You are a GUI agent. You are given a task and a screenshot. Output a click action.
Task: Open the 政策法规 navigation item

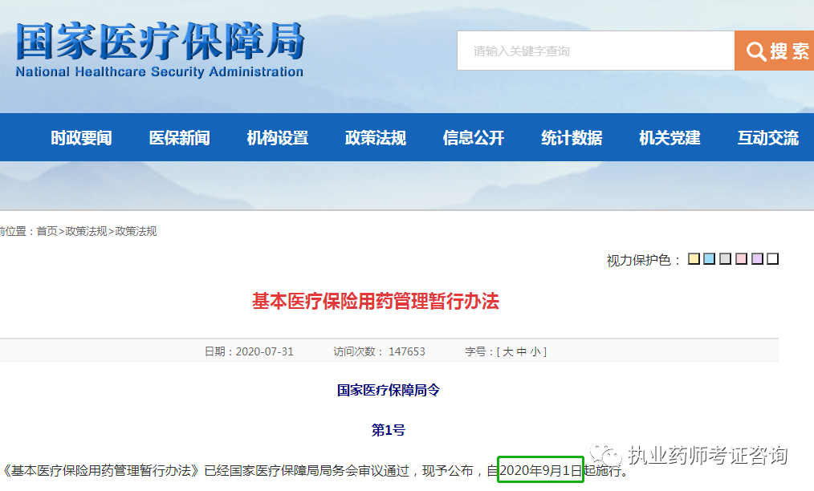(376, 138)
